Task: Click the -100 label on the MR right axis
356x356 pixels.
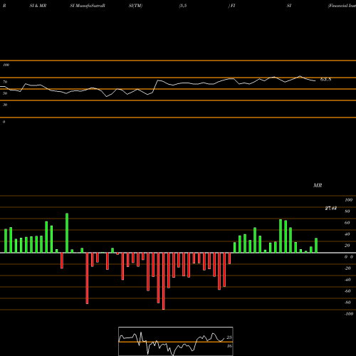Action: pyautogui.click(x=349, y=314)
